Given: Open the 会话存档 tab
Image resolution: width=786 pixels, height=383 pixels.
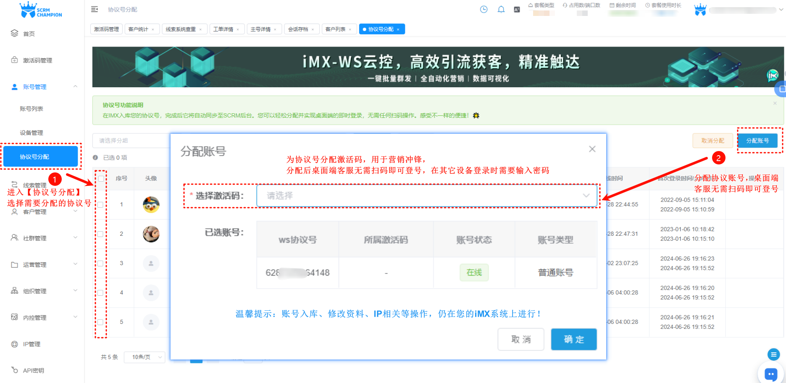Looking at the screenshot, I should coord(298,29).
